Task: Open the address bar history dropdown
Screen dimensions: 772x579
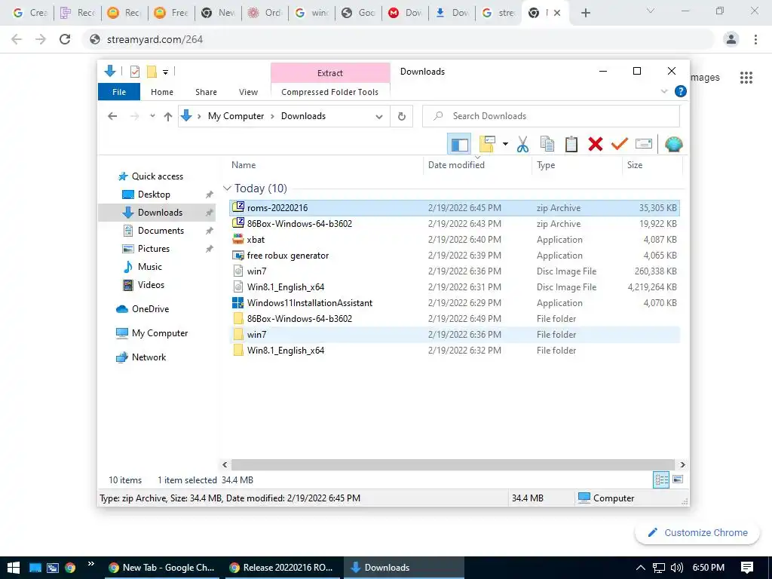Action: click(378, 117)
